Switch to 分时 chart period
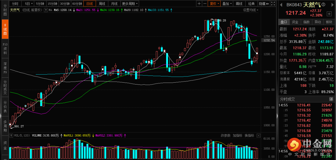 click(15, 4)
